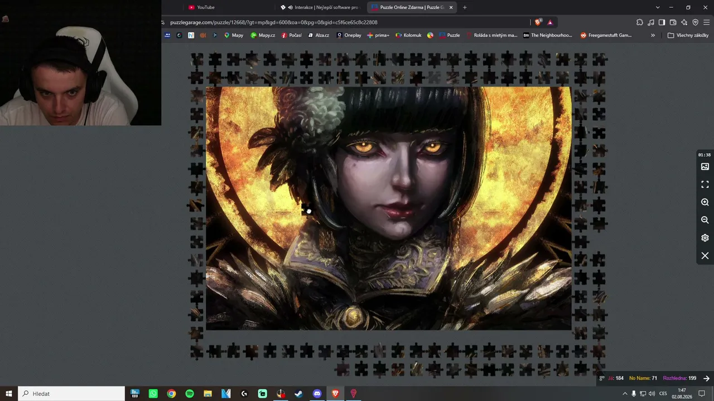Open the Mapy.cz bookmark
Viewport: 714px width, 401px height.
tap(263, 35)
